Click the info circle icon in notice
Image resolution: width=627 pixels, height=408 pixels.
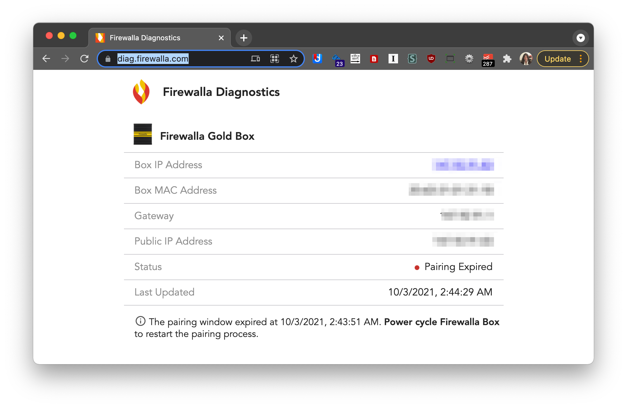pos(140,321)
